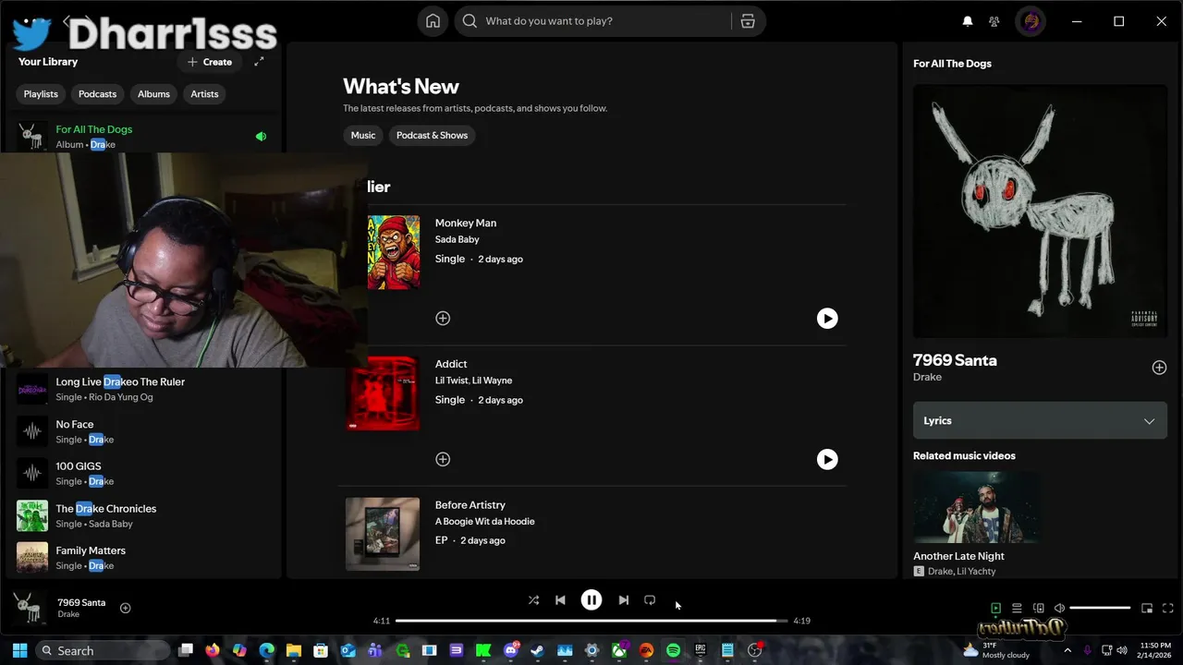Viewport: 1183px width, 665px height.
Task: Skip to the previous track
Action: [x=560, y=600]
